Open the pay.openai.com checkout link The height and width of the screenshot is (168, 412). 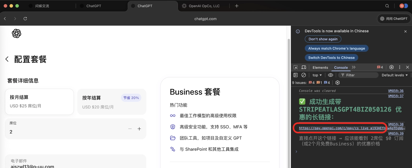(352, 128)
